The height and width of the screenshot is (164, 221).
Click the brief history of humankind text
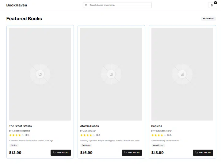pos(165,140)
